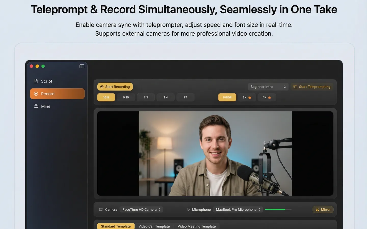The width and height of the screenshot is (367, 229).
Task: Select the Script icon in the sidebar
Action: (x=36, y=81)
